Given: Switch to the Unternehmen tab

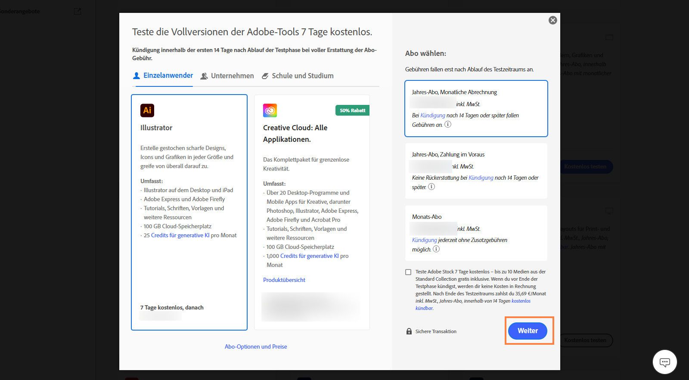Looking at the screenshot, I should tap(227, 76).
